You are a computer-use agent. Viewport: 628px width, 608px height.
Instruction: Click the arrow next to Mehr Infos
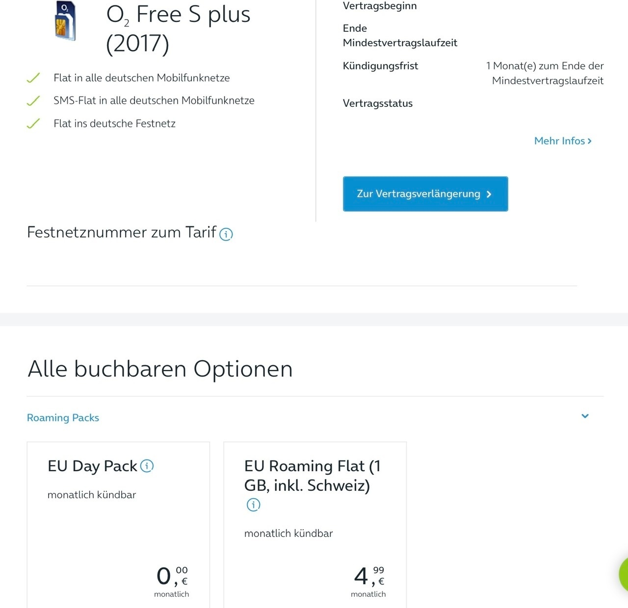[590, 141]
